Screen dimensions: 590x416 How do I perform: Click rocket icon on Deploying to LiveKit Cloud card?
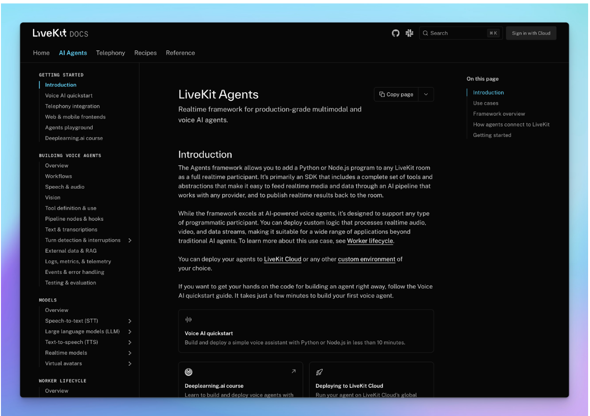pyautogui.click(x=319, y=372)
